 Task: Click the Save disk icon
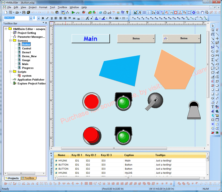tap(24, 13)
